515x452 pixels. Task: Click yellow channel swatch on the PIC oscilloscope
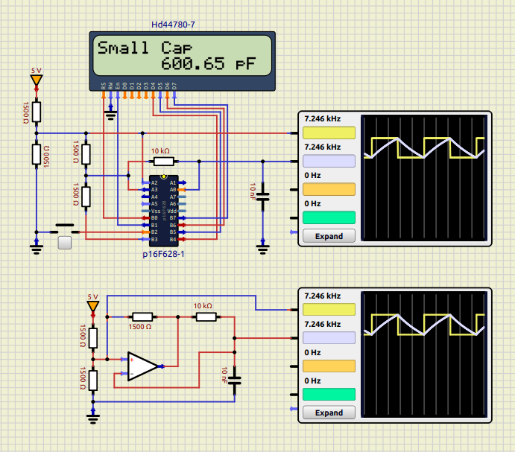(329, 133)
